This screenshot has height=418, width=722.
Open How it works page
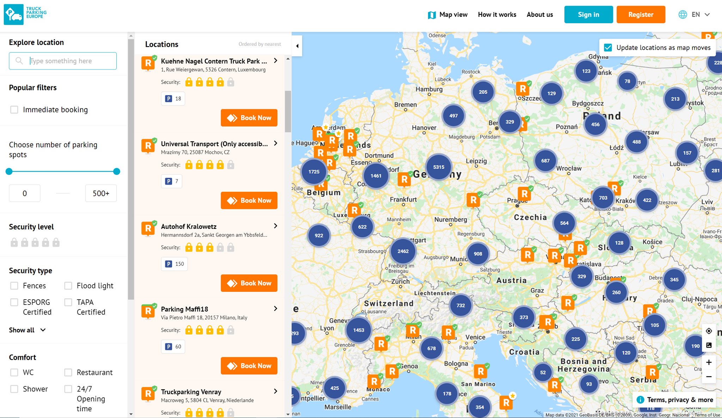tap(497, 14)
